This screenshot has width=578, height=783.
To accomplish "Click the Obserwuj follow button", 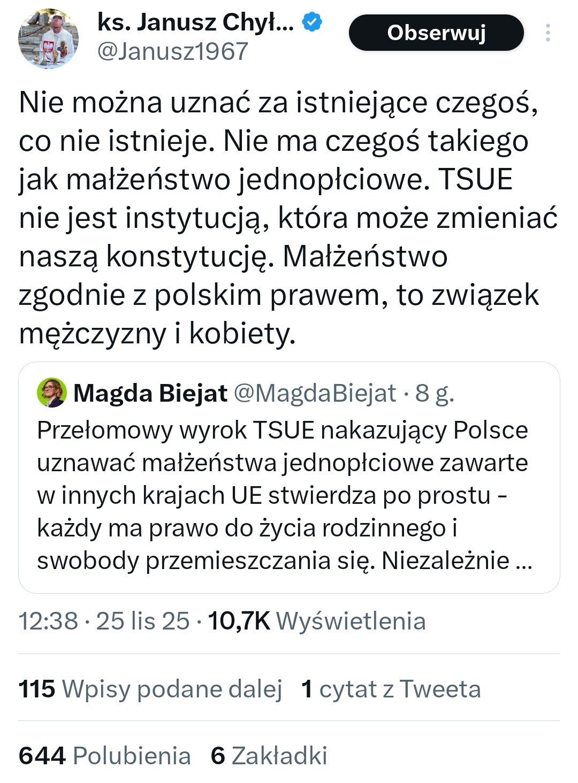I will [436, 33].
